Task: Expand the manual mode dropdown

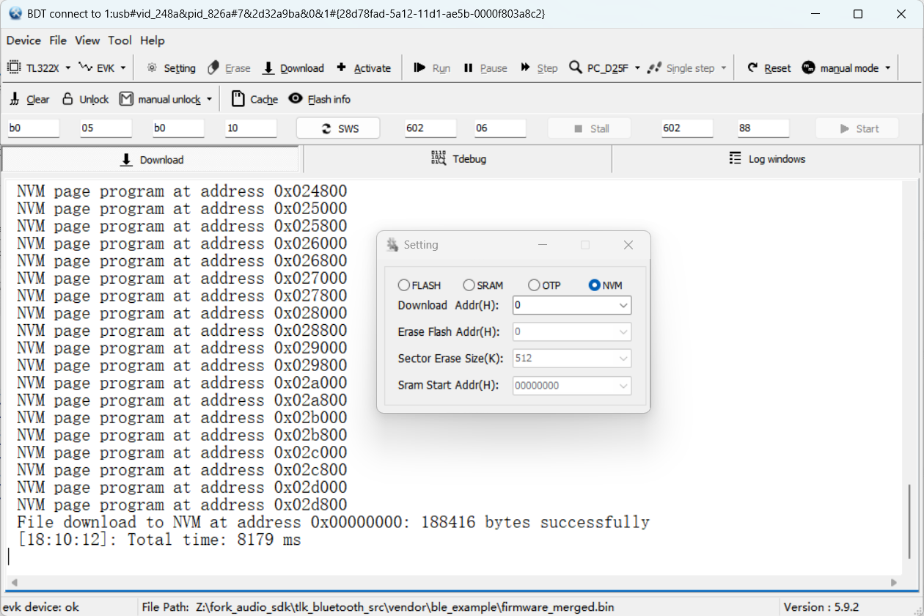Action: 888,68
